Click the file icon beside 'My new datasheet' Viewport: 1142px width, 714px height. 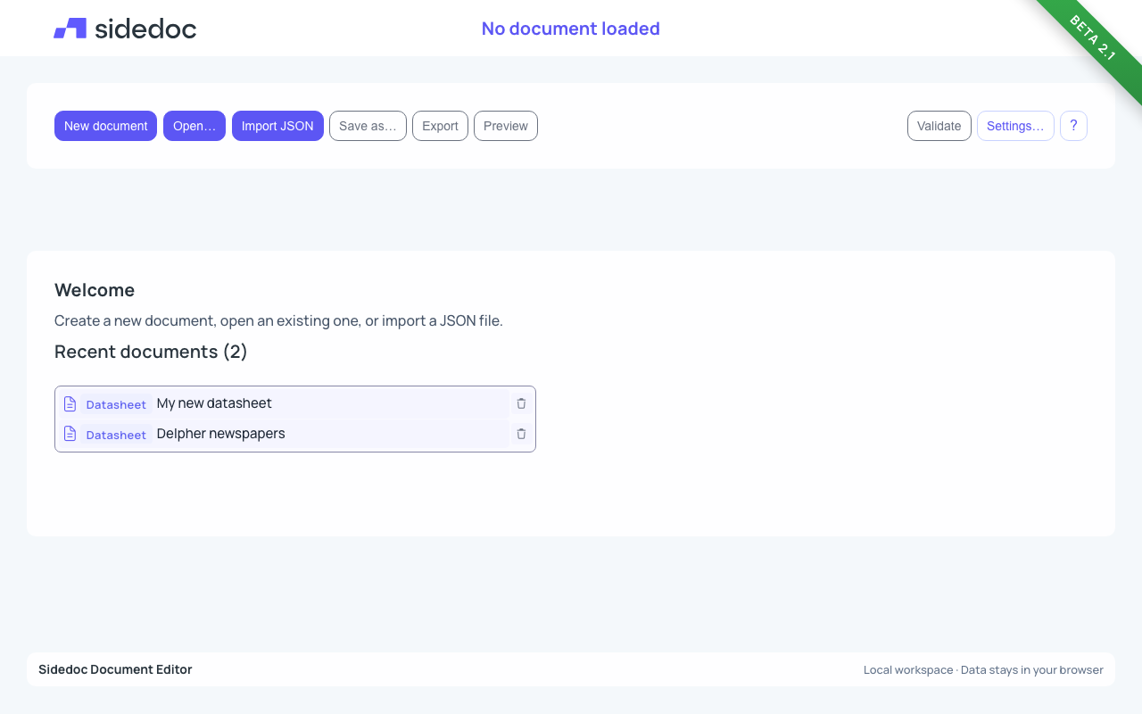[70, 404]
